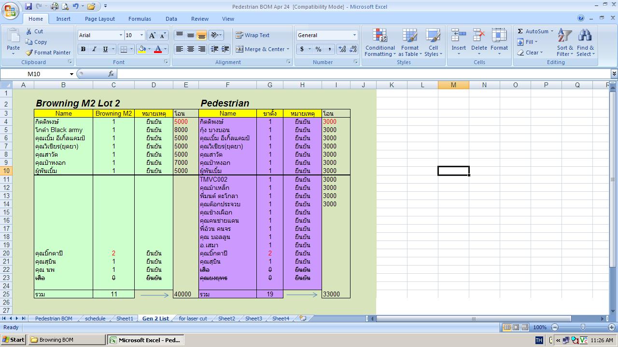The width and height of the screenshot is (618, 347).
Task: Click the Find & Select binoculars icon
Action: click(585, 36)
